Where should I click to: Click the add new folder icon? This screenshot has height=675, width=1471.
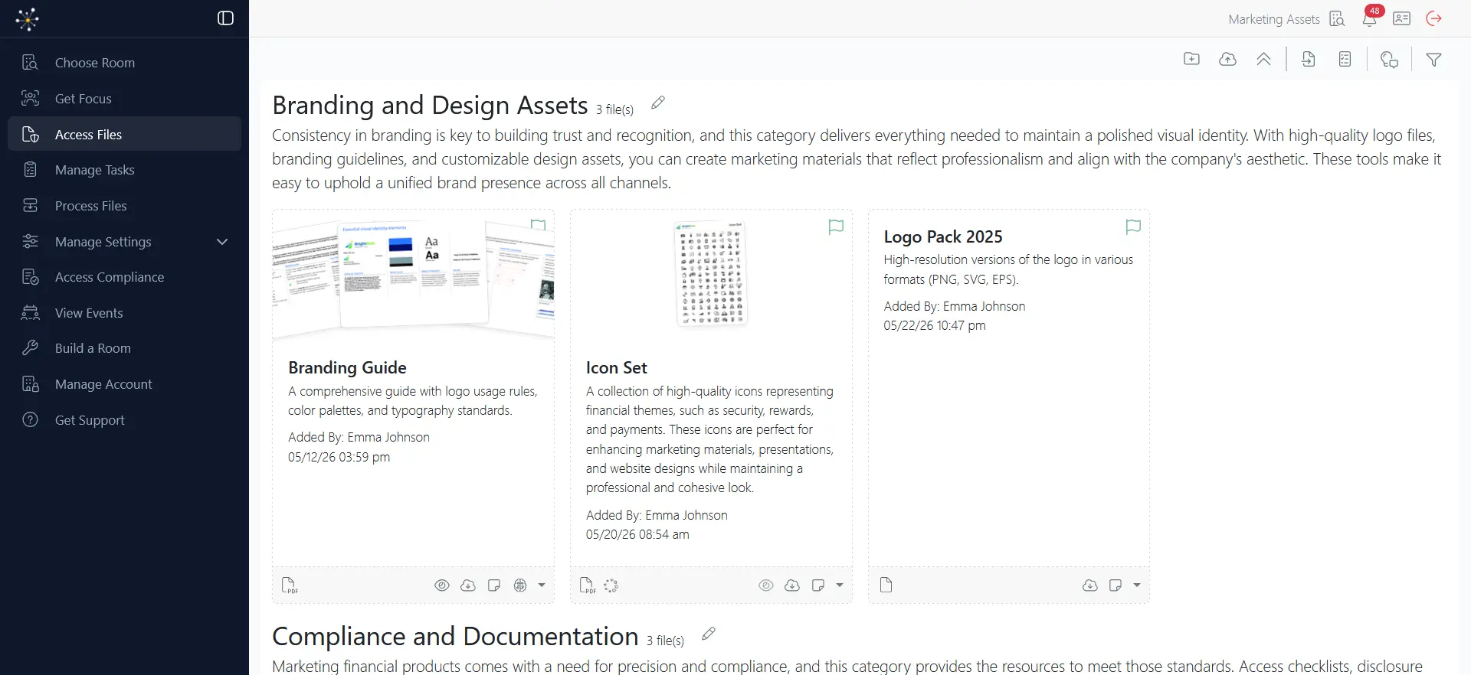(1191, 59)
